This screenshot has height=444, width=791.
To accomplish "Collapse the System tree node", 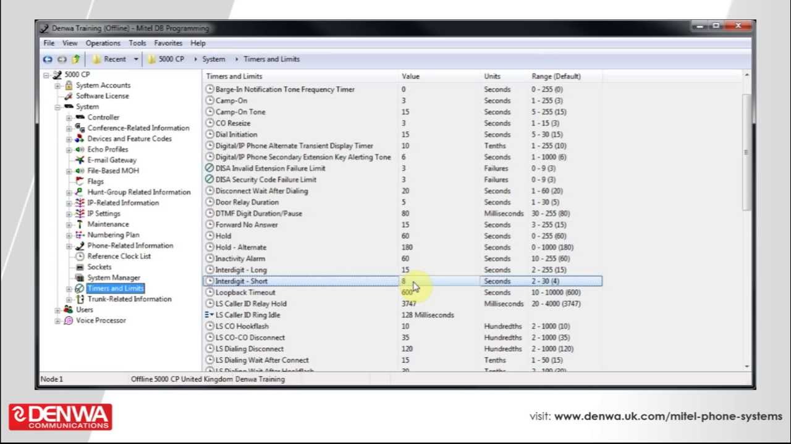I will (x=57, y=107).
